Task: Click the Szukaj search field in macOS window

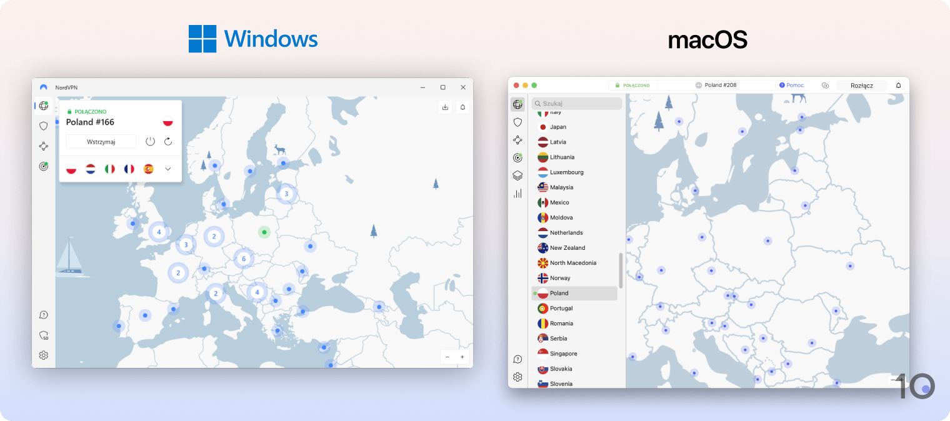Action: tap(576, 104)
